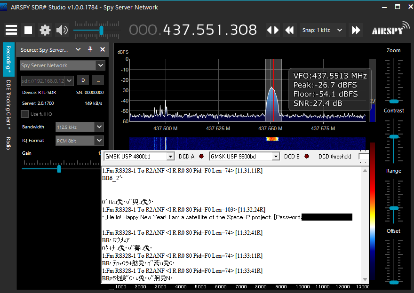Step frequency up with forward arrows
The image size is (414, 293).
(356, 30)
